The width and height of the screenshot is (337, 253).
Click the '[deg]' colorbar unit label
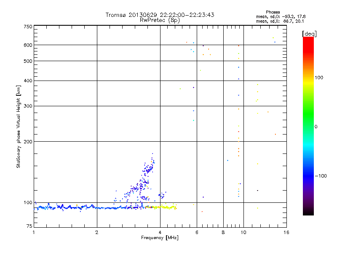coord(309,34)
